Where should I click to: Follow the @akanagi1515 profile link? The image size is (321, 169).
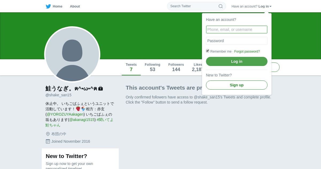tap(82, 120)
